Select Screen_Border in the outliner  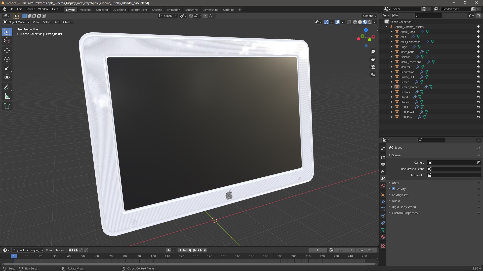pyautogui.click(x=409, y=87)
